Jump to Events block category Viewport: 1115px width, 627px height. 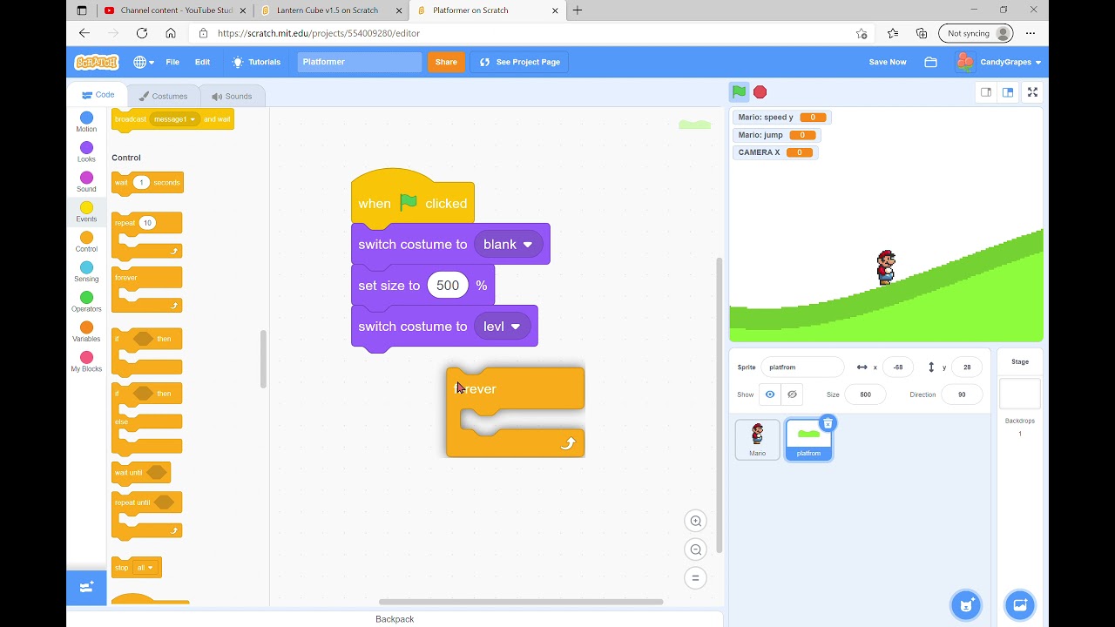coord(86,212)
